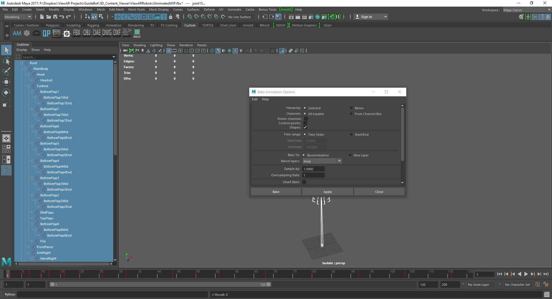The width and height of the screenshot is (552, 299).
Task: Click the NSUV shelf icon
Action: [137, 33]
